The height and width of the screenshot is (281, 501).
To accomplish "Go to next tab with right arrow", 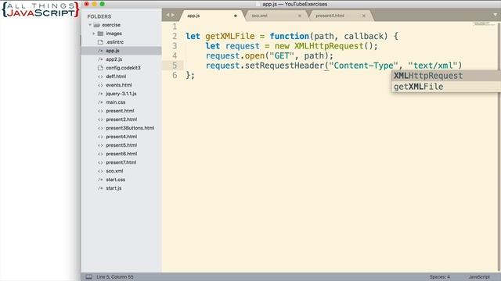I will click(173, 15).
